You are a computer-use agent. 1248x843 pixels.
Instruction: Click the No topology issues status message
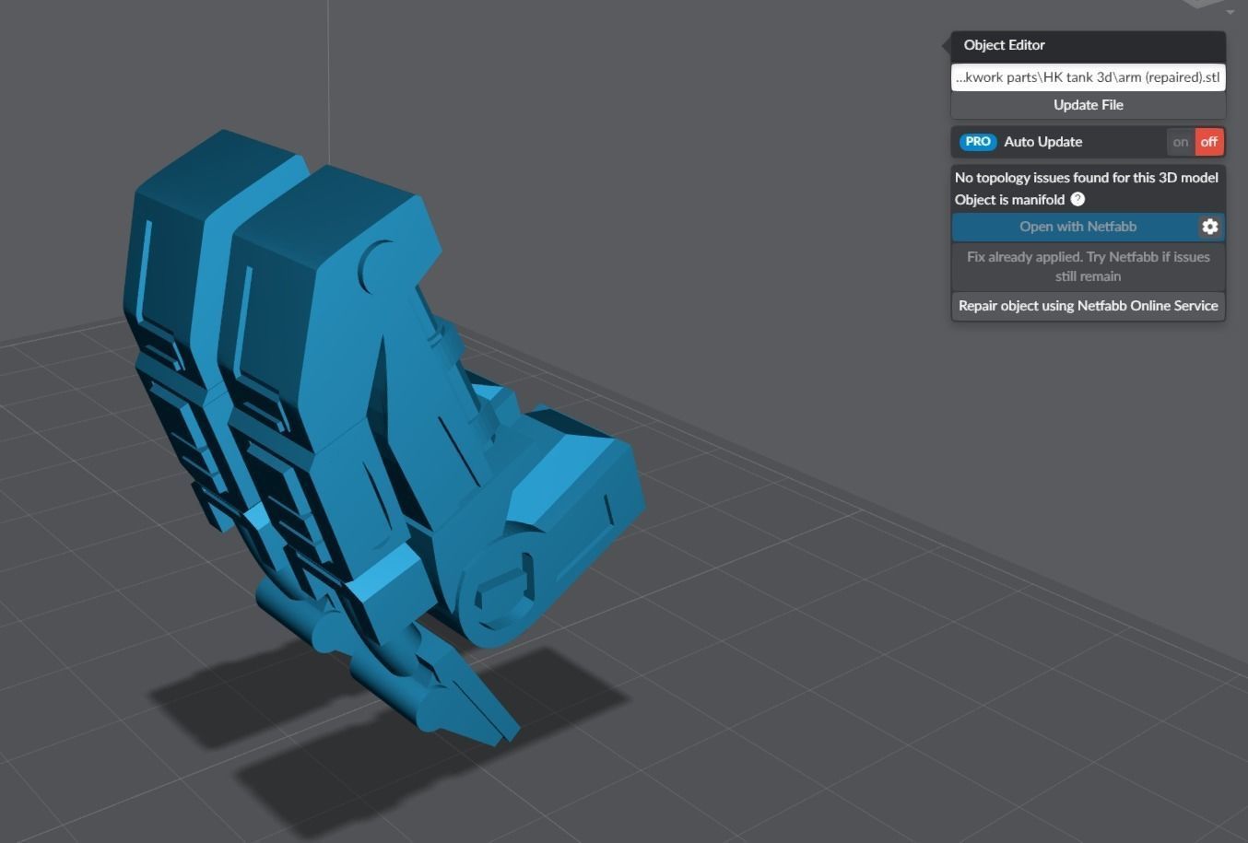point(1087,177)
